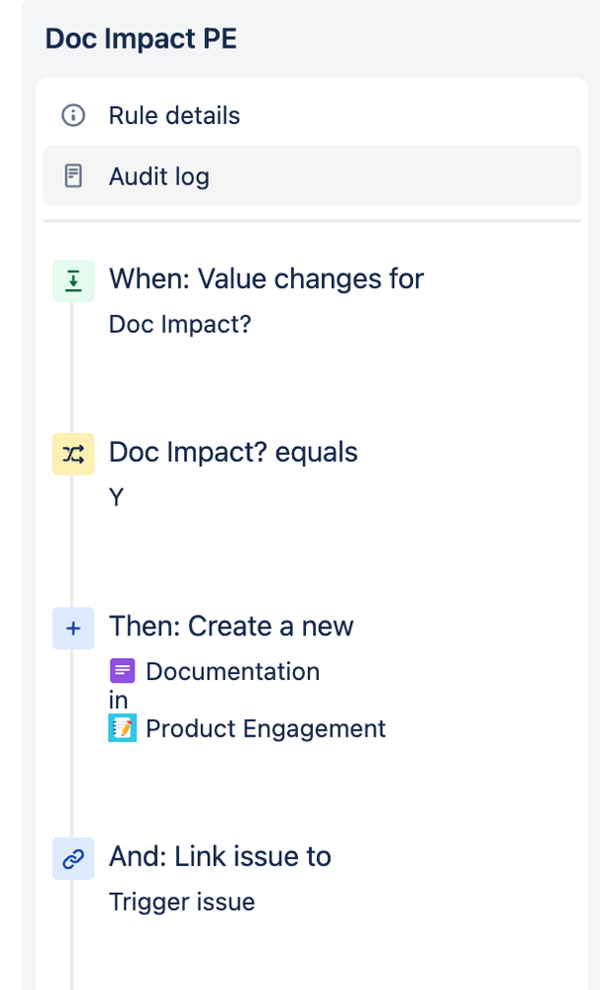Click the Product Engagement project icon

123,728
